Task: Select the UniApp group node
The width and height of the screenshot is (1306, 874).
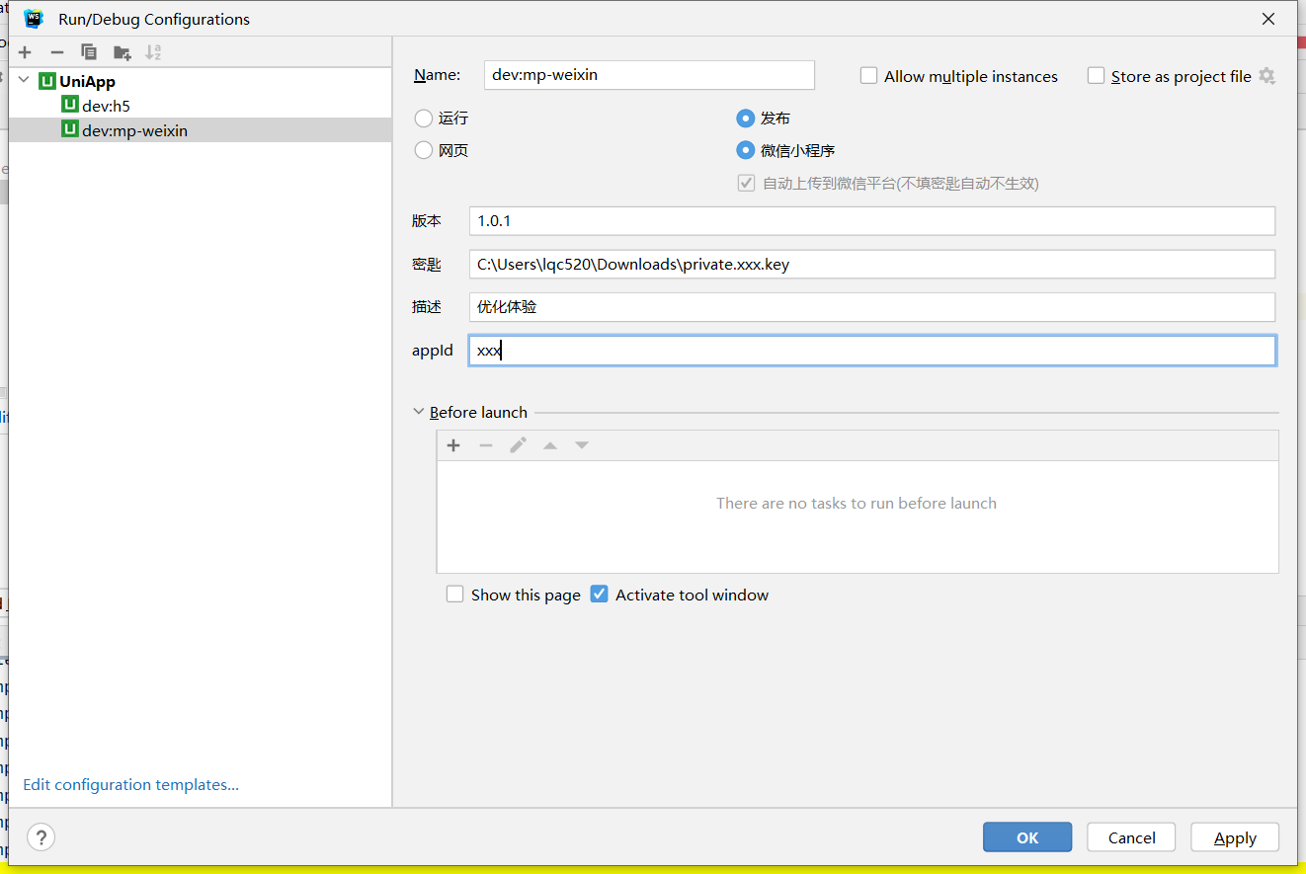Action: pyautogui.click(x=201, y=81)
